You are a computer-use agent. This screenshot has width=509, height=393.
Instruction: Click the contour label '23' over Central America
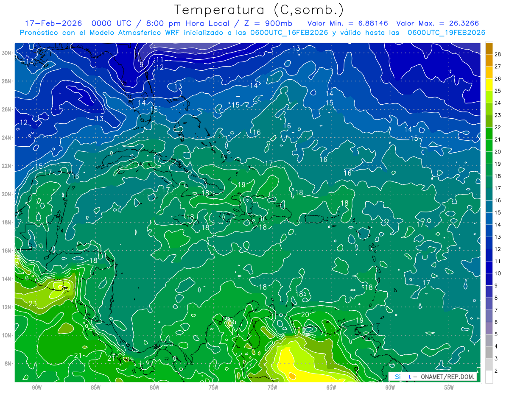tap(33, 304)
